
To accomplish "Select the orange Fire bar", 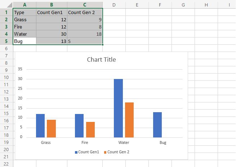I will pyautogui.click(x=90, y=129).
